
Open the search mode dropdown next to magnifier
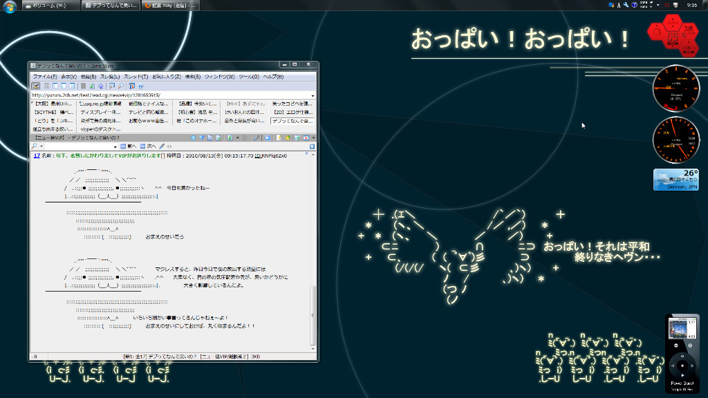coord(41,146)
